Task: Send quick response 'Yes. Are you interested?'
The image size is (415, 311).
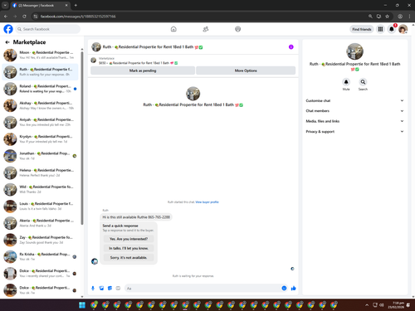Action: pos(129,239)
